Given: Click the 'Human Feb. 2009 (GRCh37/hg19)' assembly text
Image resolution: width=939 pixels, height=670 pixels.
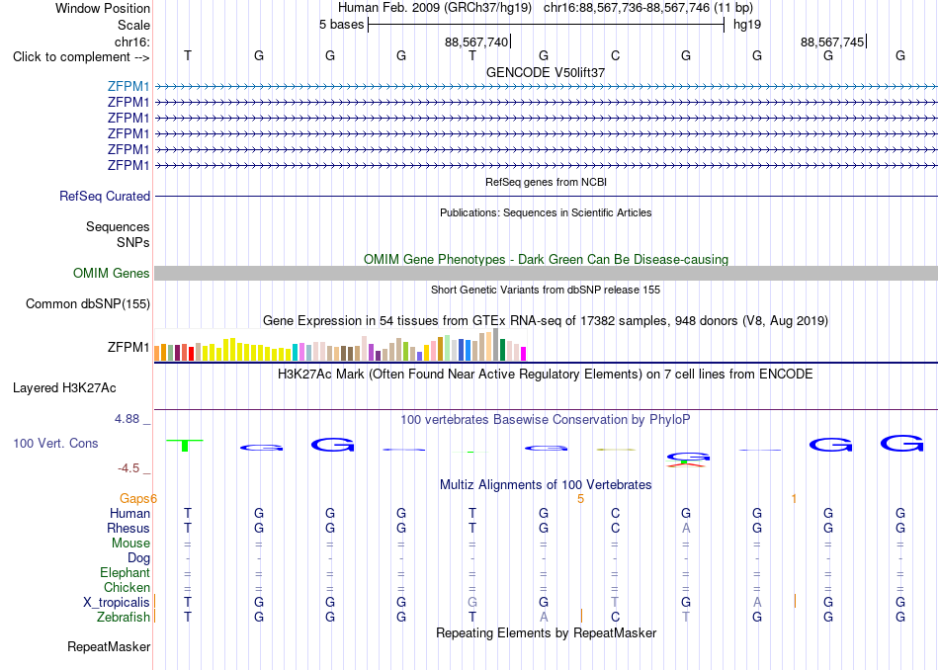Looking at the screenshot, I should click(x=435, y=8).
